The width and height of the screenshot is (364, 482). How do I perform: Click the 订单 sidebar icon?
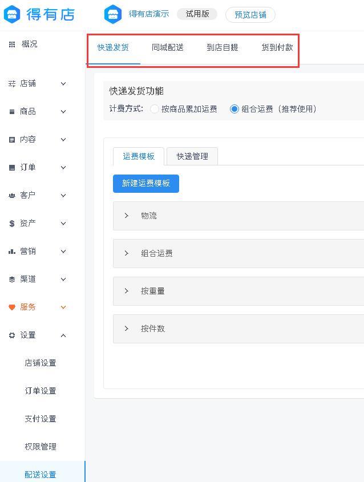point(12,168)
